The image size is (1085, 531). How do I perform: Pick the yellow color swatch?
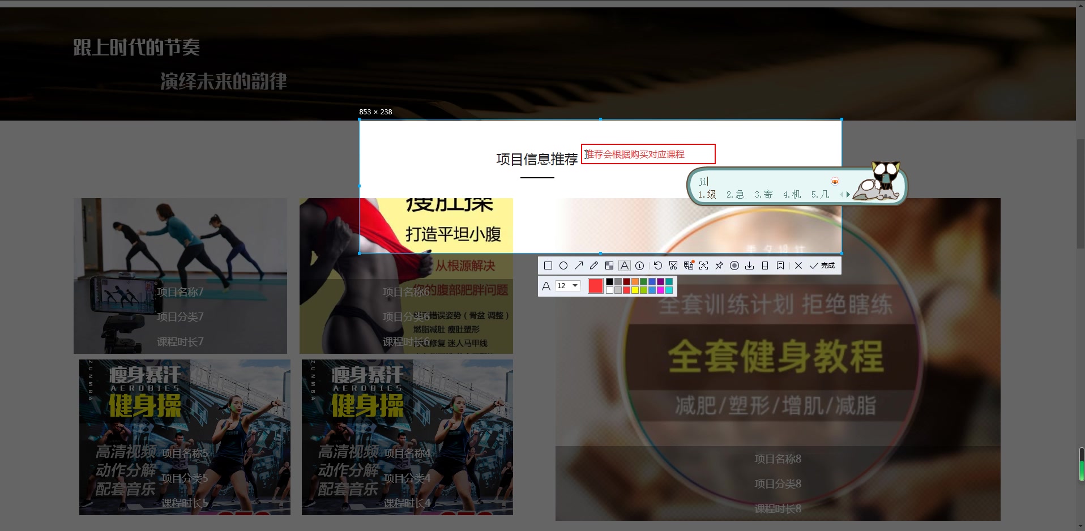coord(635,290)
